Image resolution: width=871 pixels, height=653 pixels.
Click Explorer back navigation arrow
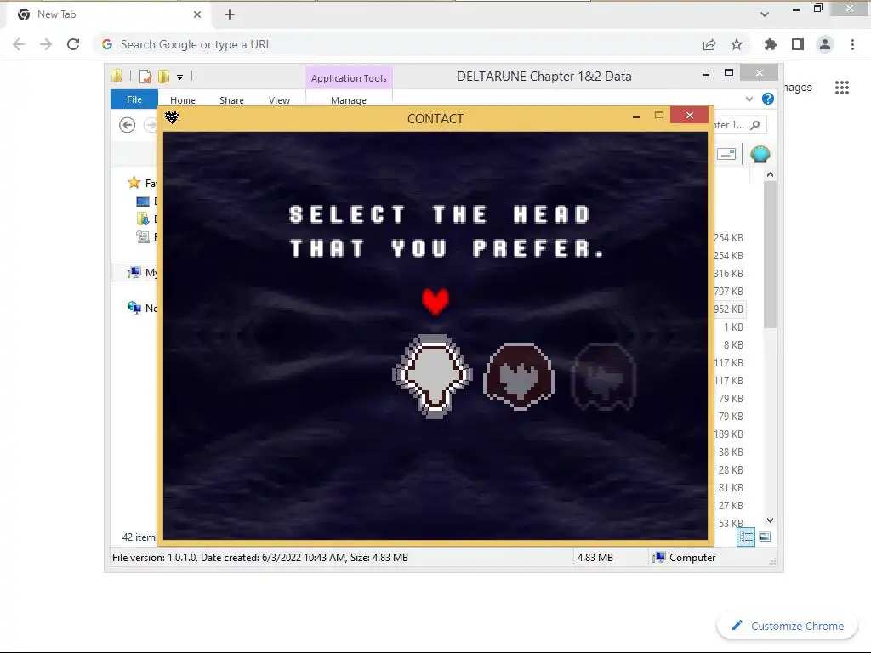tap(128, 125)
